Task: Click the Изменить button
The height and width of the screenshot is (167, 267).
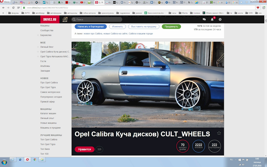Action: pyautogui.click(x=117, y=27)
